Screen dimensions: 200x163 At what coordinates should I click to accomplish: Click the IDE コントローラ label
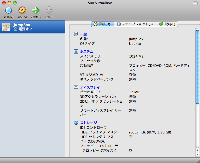93,127
